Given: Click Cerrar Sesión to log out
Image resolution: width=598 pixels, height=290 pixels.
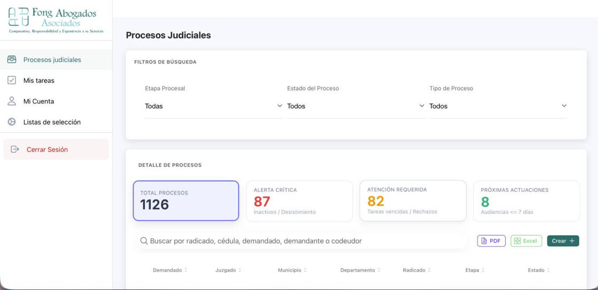Looking at the screenshot, I should click(x=56, y=150).
